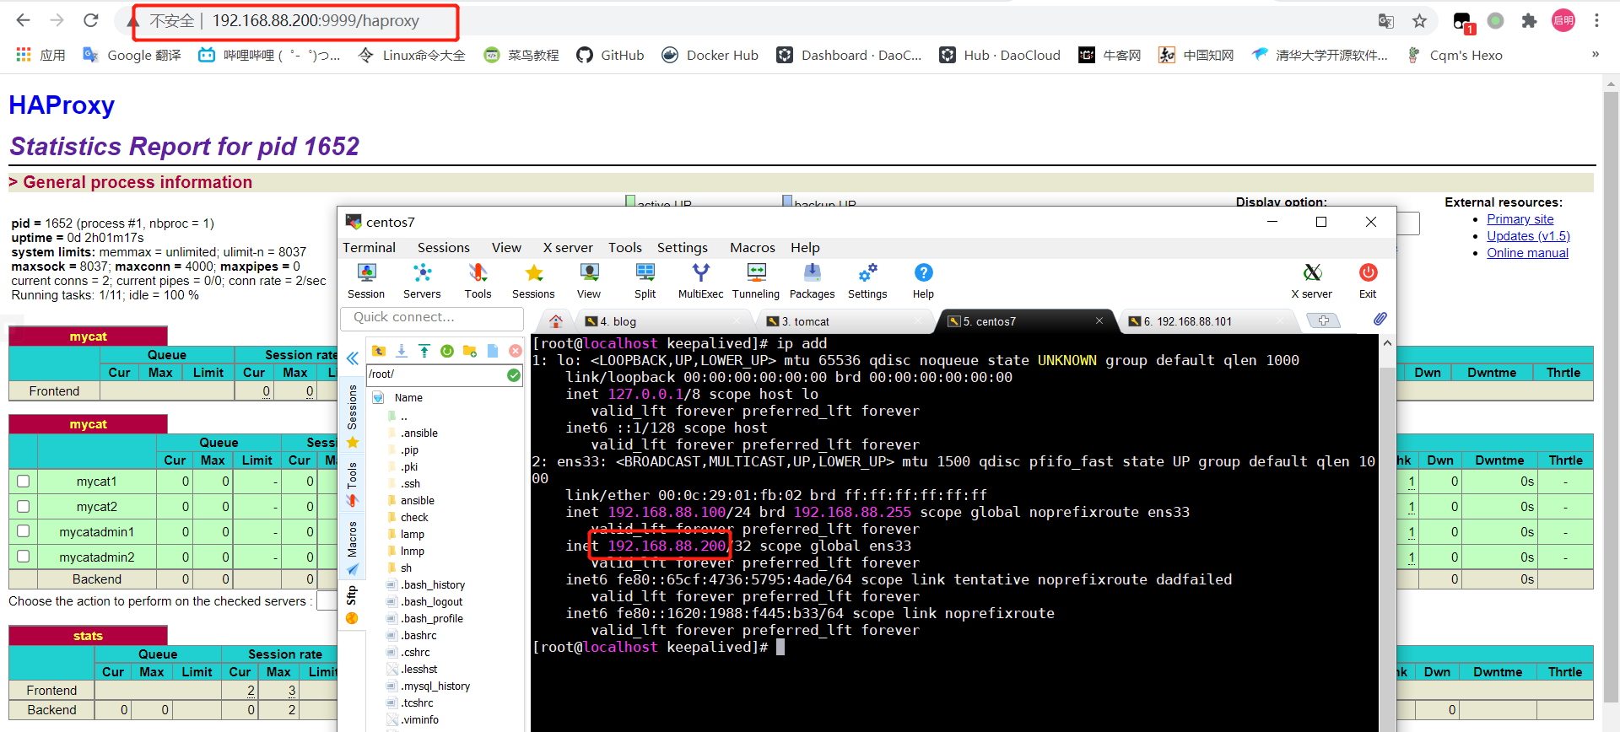1620x732 pixels.
Task: Reload the HAProxy page in Chrome
Action: coord(91,20)
